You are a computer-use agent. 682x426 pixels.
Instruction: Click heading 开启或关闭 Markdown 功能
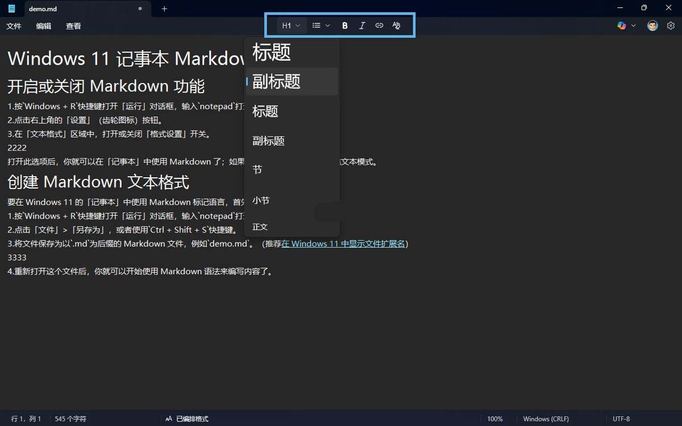pos(106,86)
